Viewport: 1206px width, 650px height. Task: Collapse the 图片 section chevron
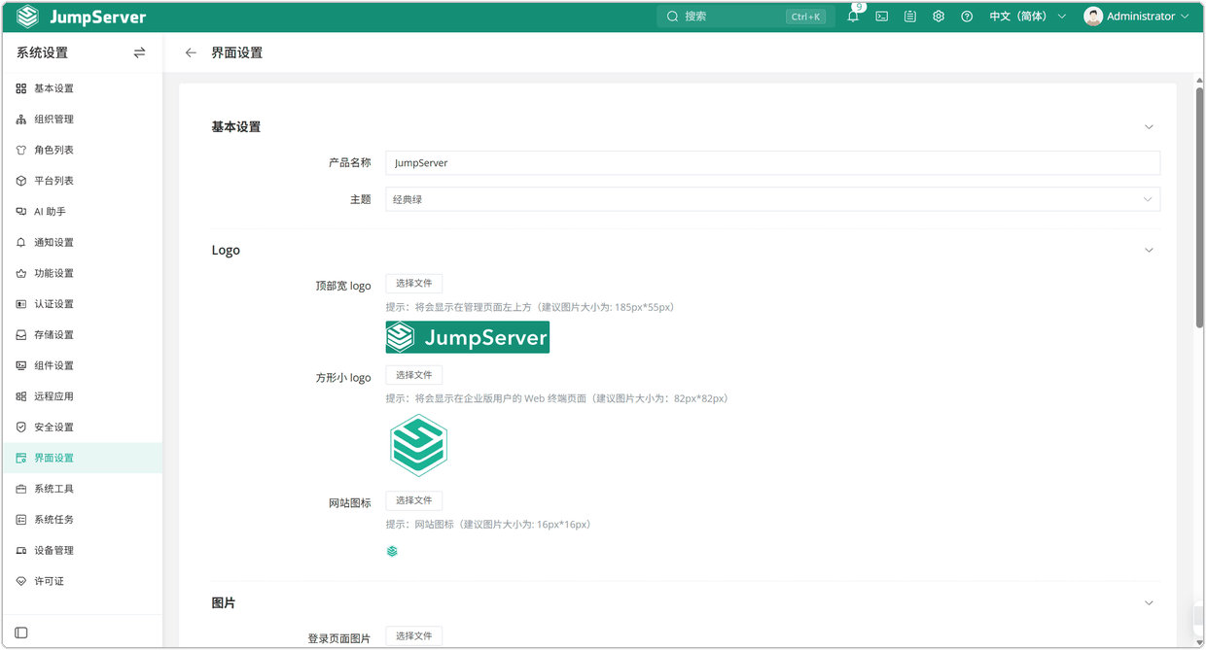(1149, 603)
